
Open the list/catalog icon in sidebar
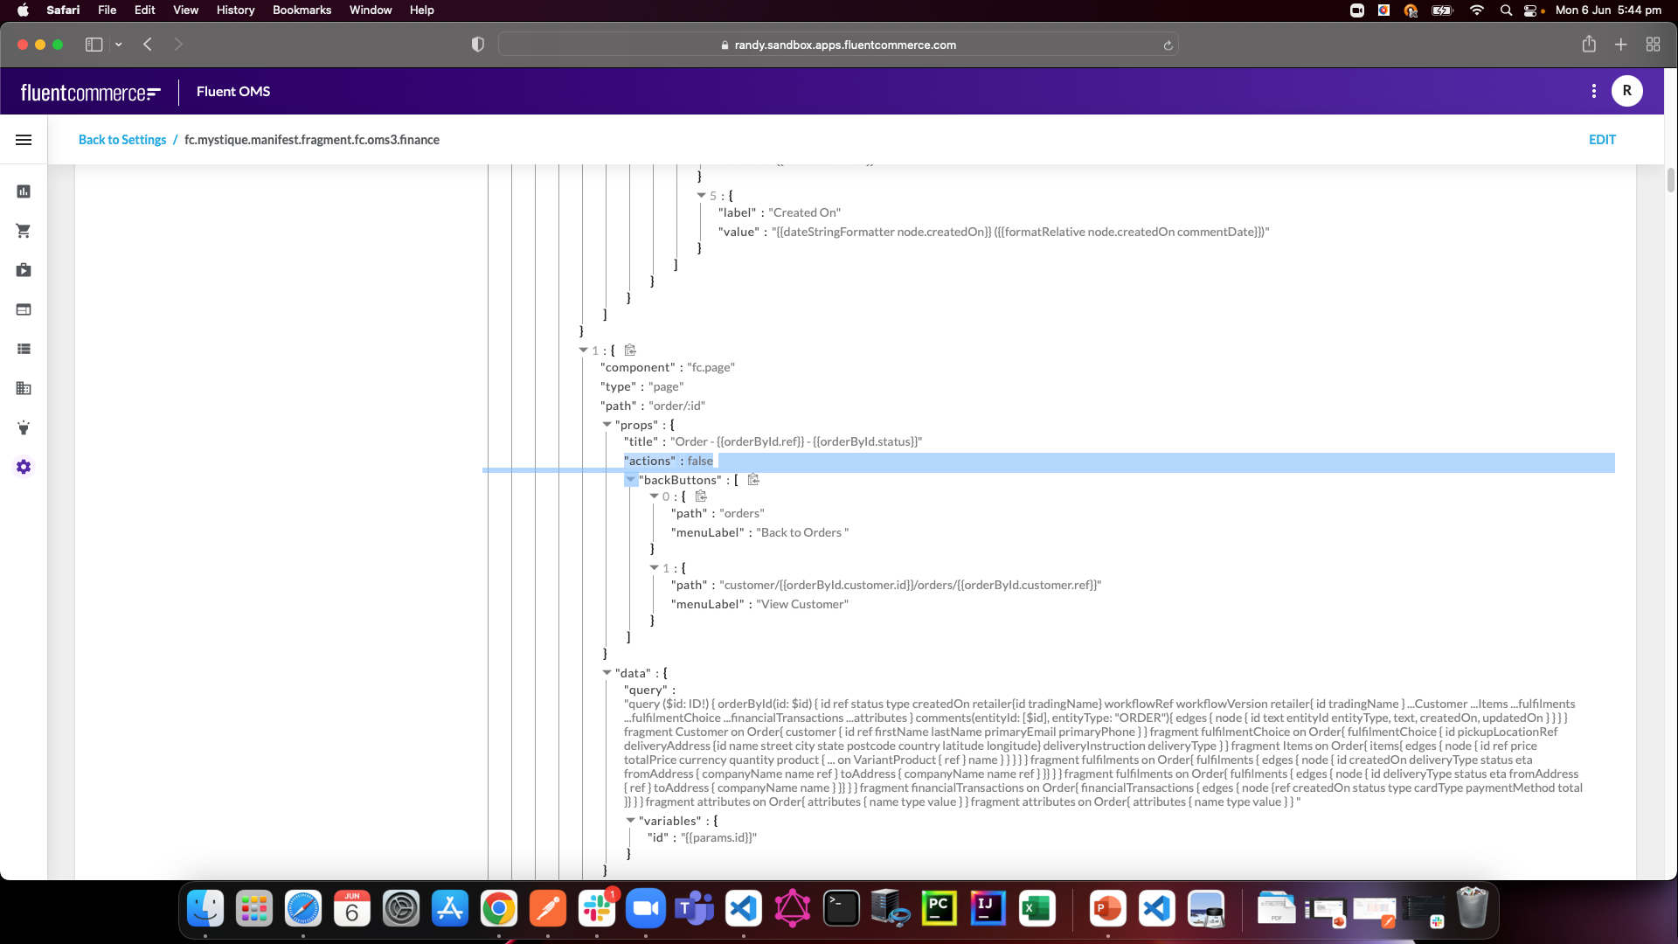[x=23, y=348]
